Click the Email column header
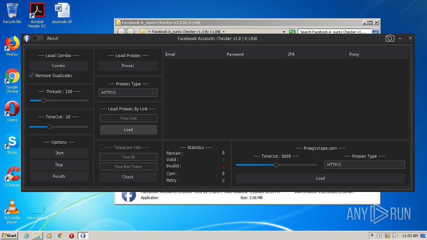The image size is (427, 240). coord(194,54)
